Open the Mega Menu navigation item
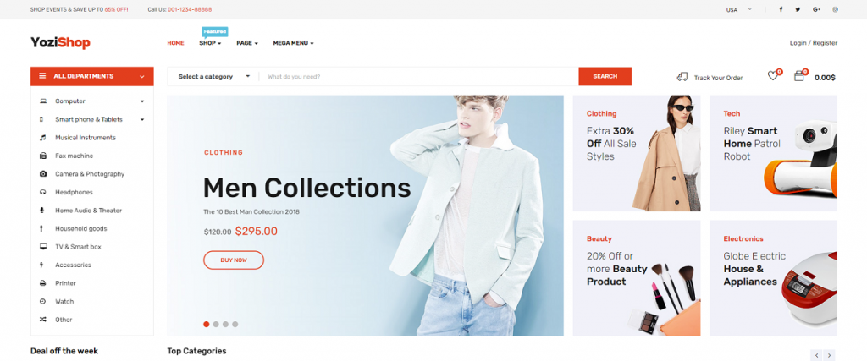 (x=293, y=43)
